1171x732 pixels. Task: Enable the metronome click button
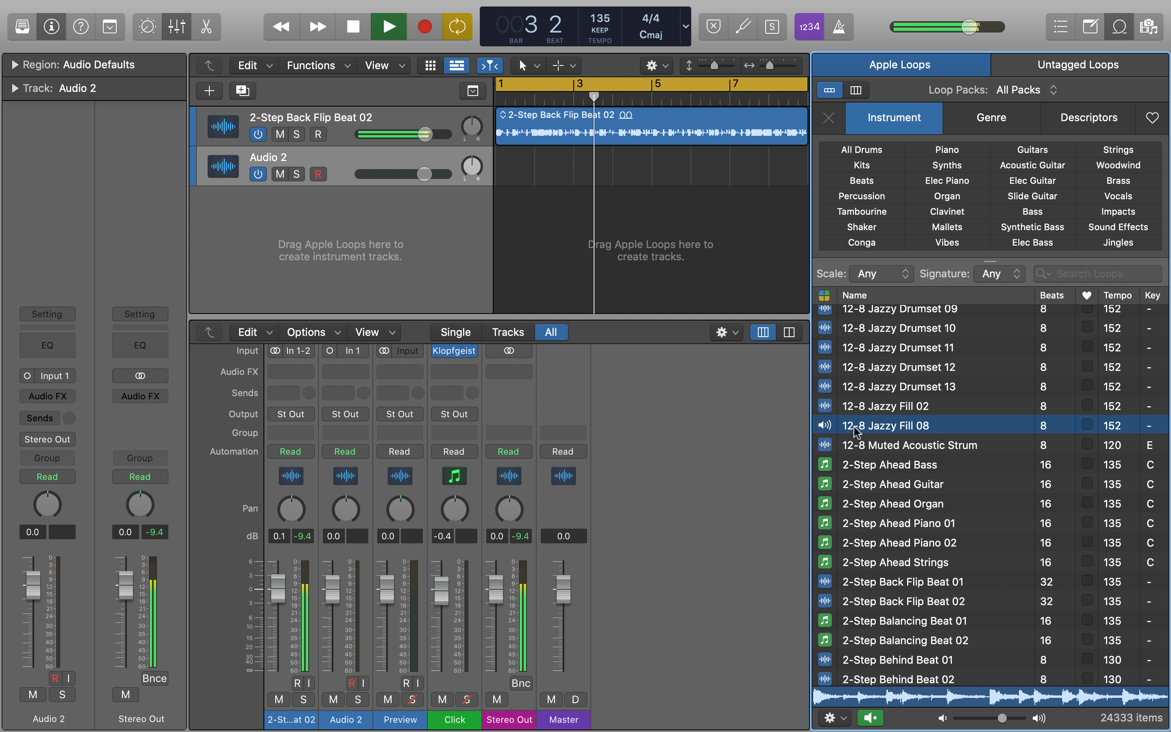pos(839,26)
